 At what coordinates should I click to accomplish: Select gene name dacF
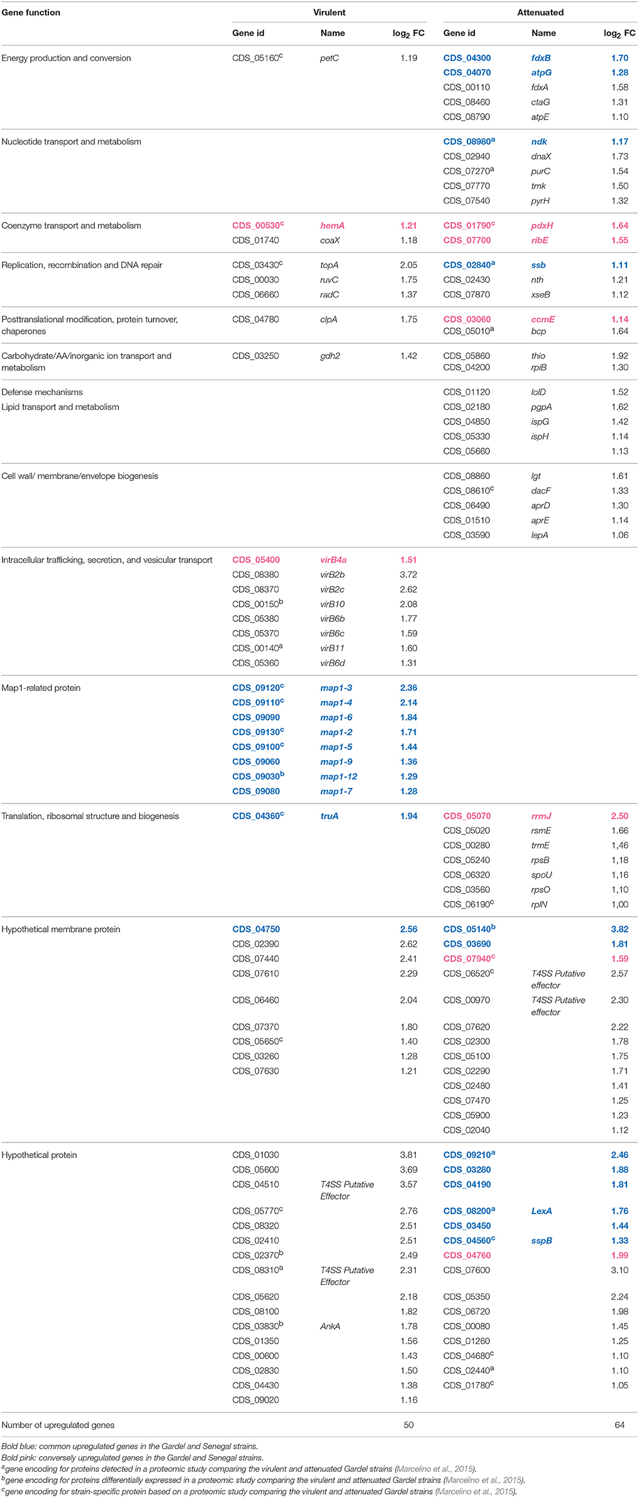[x=541, y=490]
